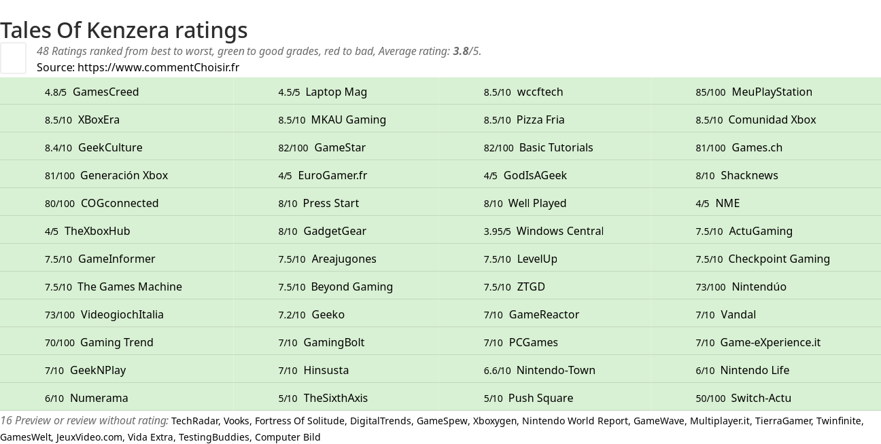
Task: Open the Windows Central 3.95/5 review
Action: point(544,231)
